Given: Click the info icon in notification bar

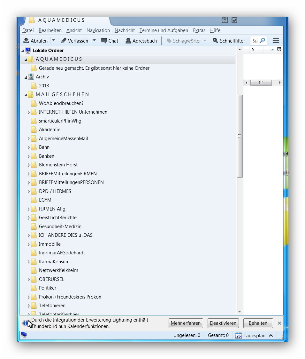Looking at the screenshot, I should tap(25, 323).
